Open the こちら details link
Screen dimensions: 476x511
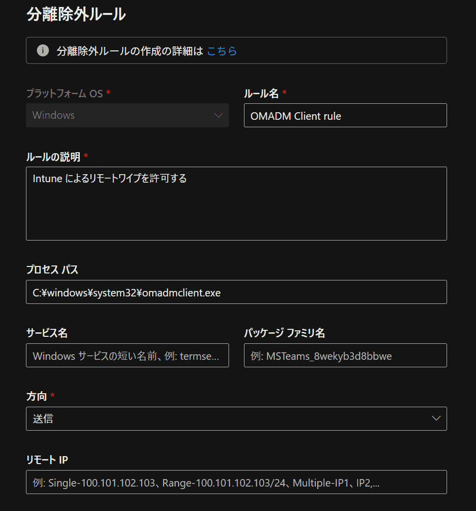222,51
